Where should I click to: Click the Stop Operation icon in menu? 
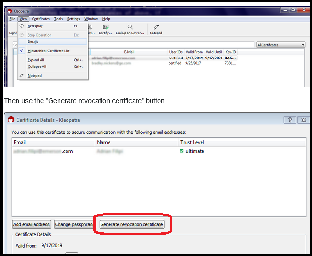click(x=22, y=35)
